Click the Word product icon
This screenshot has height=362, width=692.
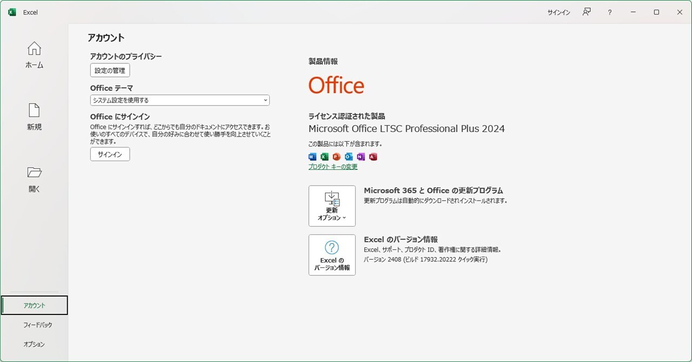click(312, 157)
